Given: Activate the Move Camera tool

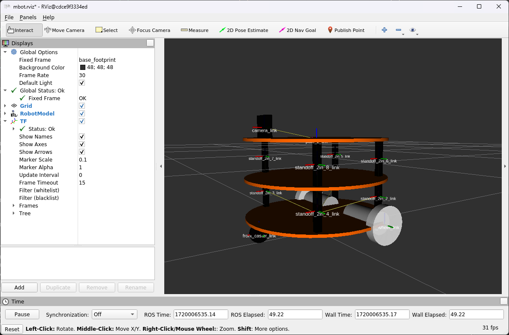Looking at the screenshot, I should (x=64, y=30).
